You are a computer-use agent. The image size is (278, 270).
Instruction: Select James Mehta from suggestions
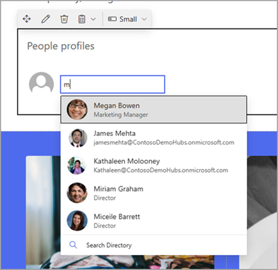point(154,137)
